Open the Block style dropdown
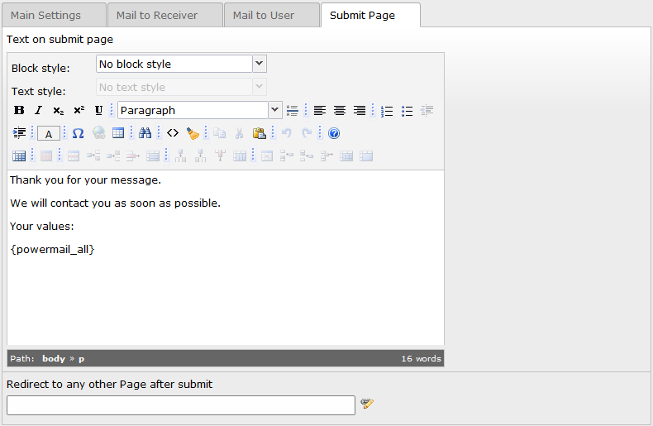Viewport: 653px width, 426px height. tap(181, 64)
